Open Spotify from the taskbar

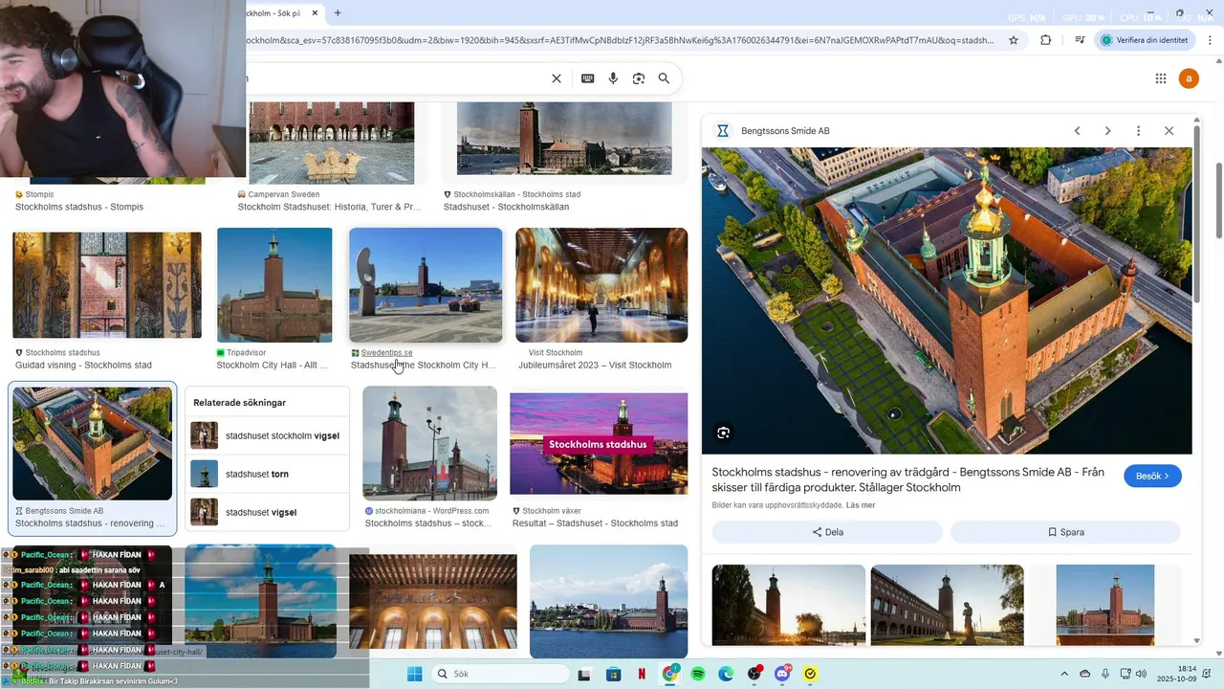[x=698, y=674]
